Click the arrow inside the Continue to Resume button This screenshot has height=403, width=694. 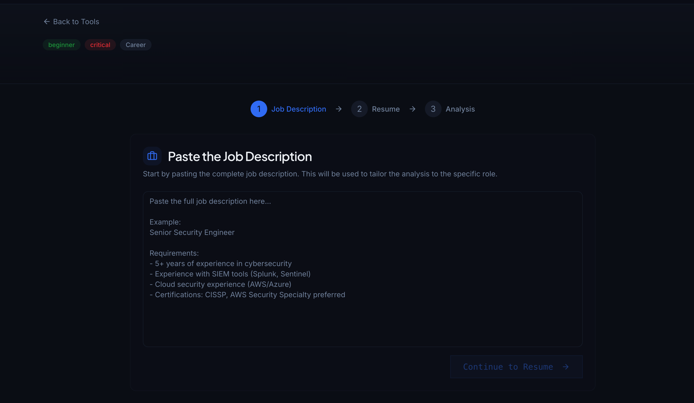coord(566,367)
